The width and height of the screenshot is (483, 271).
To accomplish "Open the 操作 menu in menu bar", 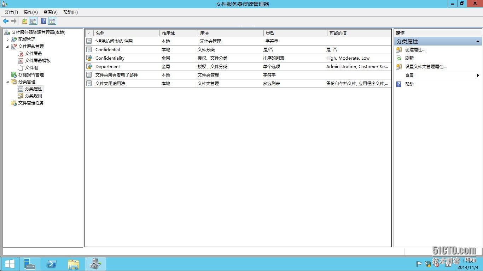I will (x=30, y=12).
